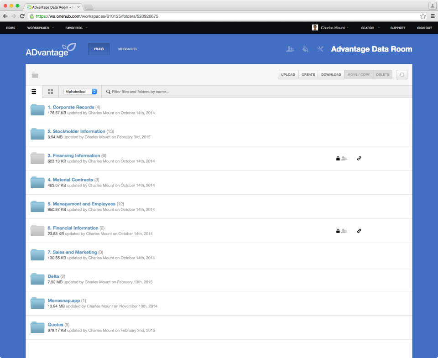Open the Alphabetical sort dropdown

click(80, 92)
